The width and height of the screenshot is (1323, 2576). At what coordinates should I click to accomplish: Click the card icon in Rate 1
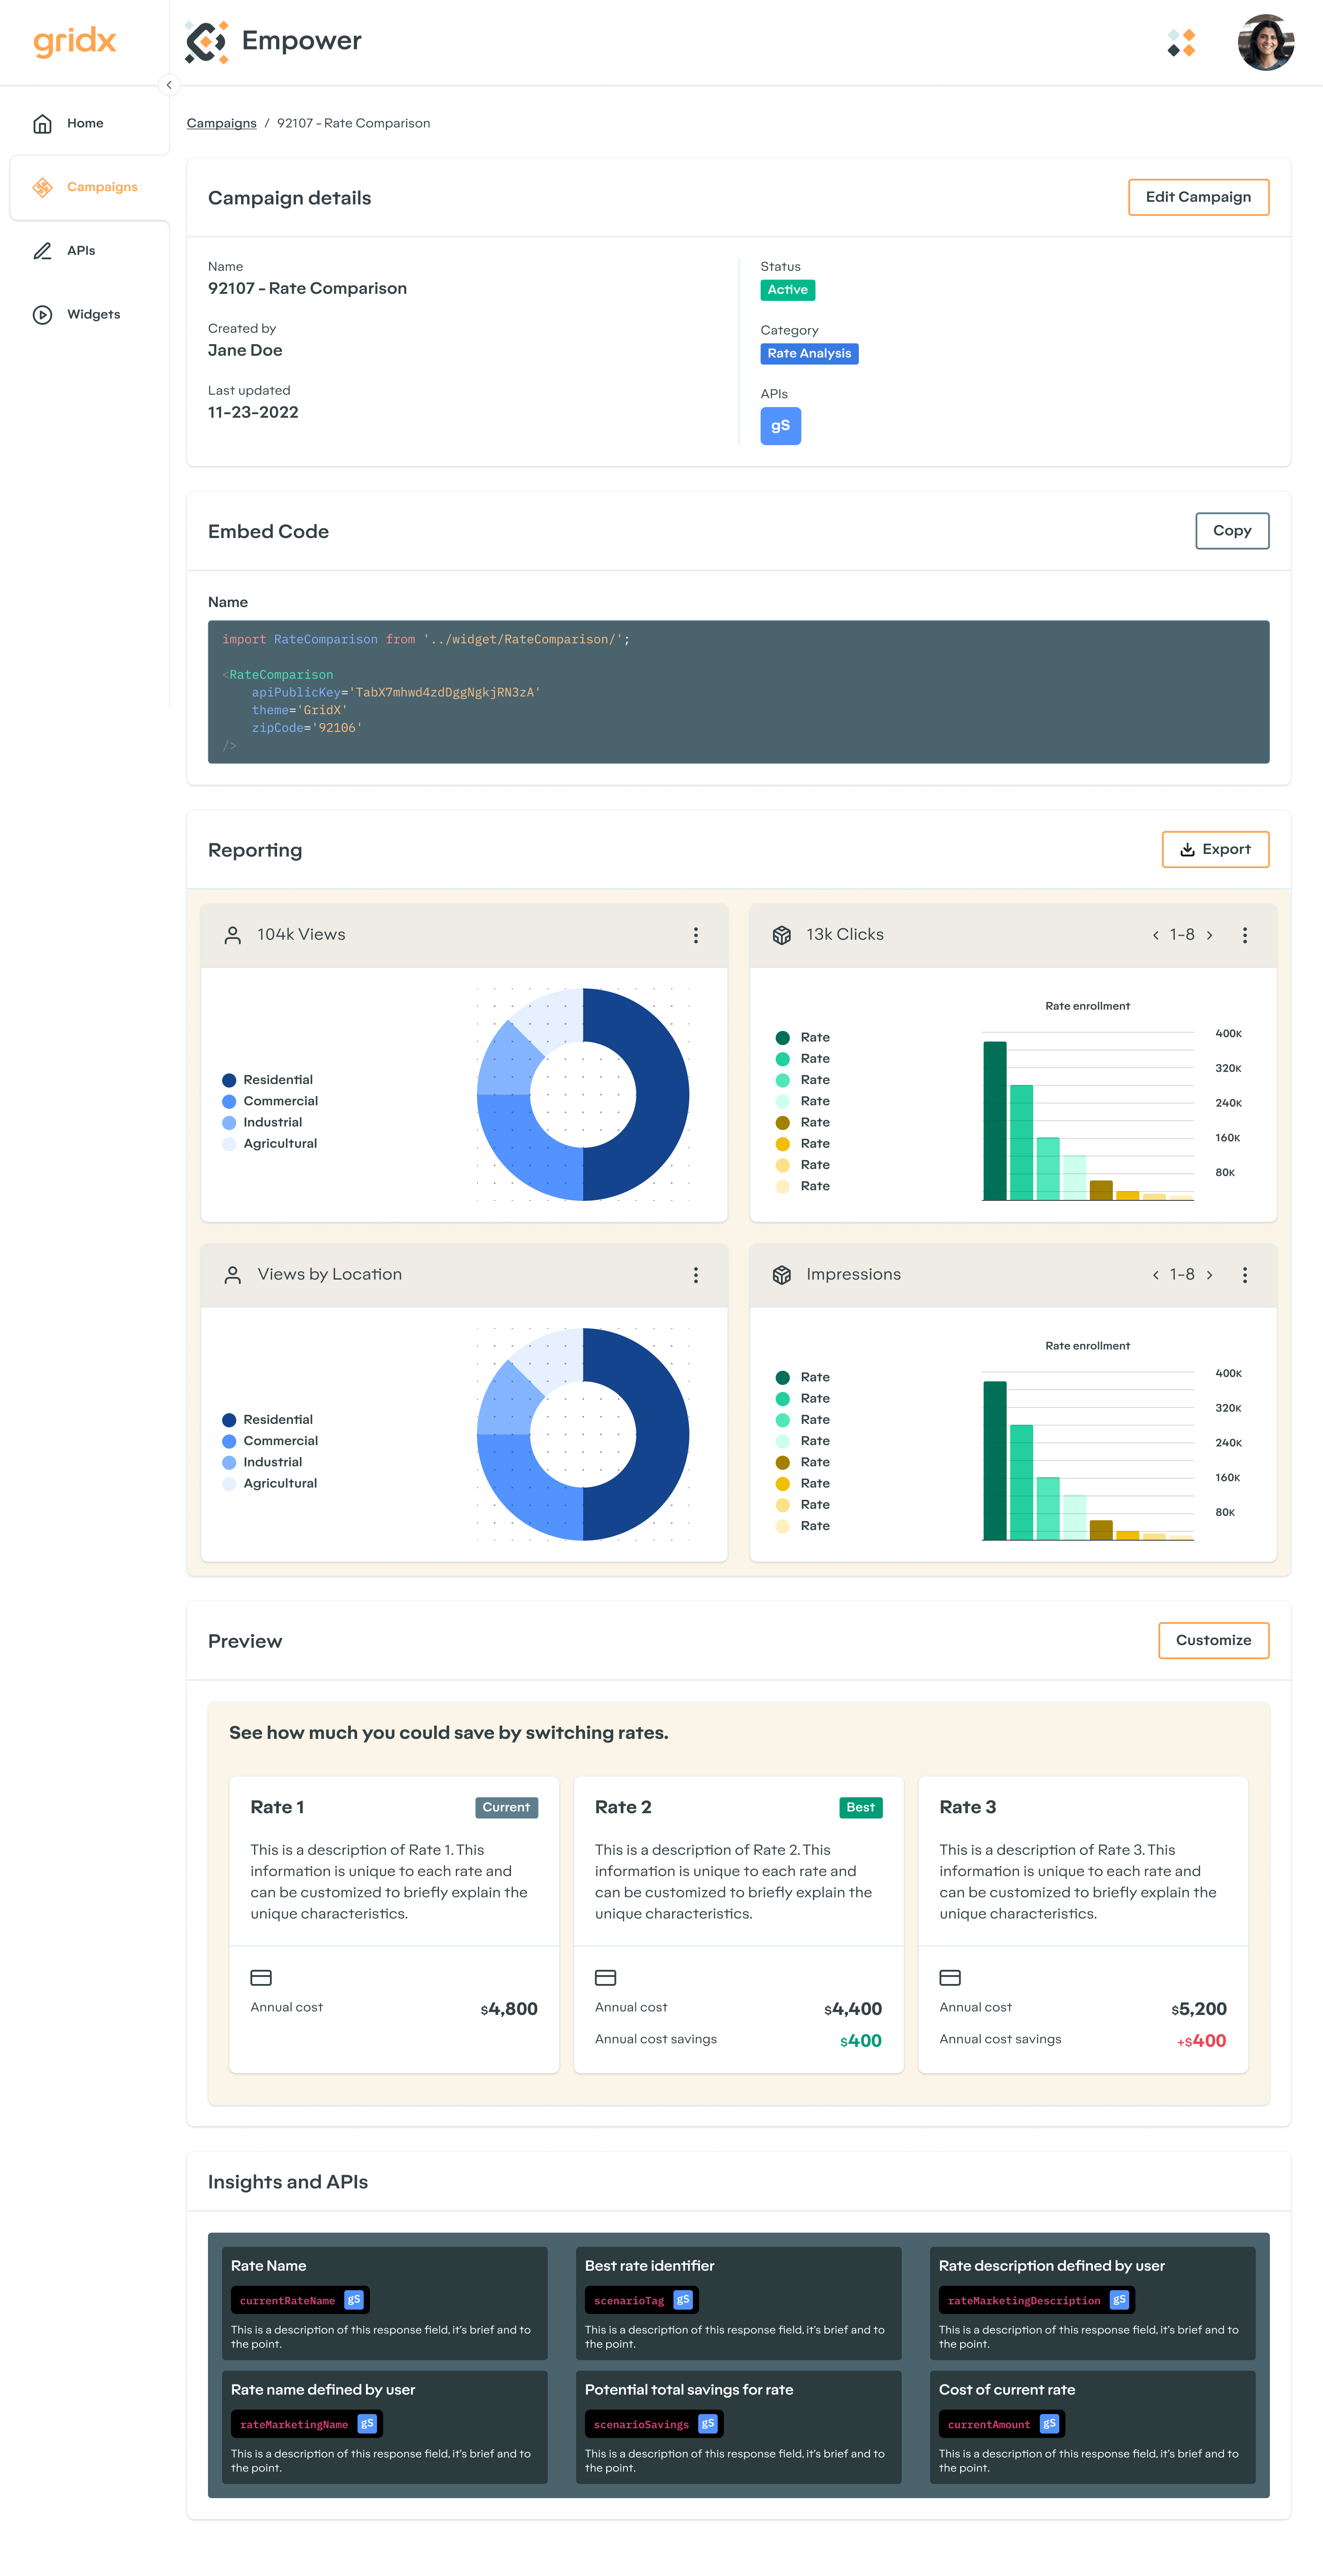coord(261,1977)
